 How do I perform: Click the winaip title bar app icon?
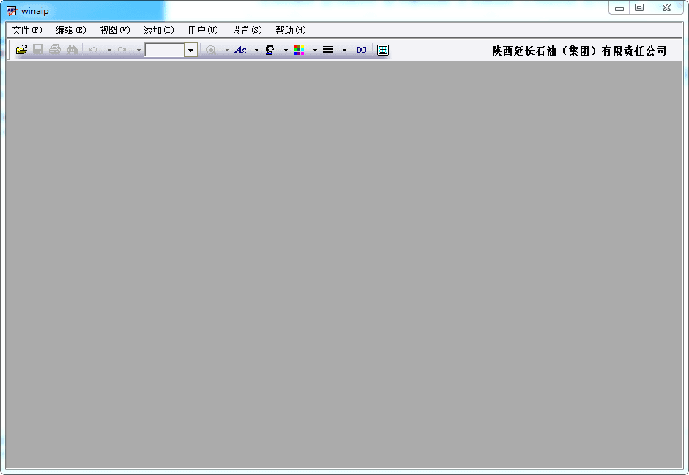click(12, 10)
